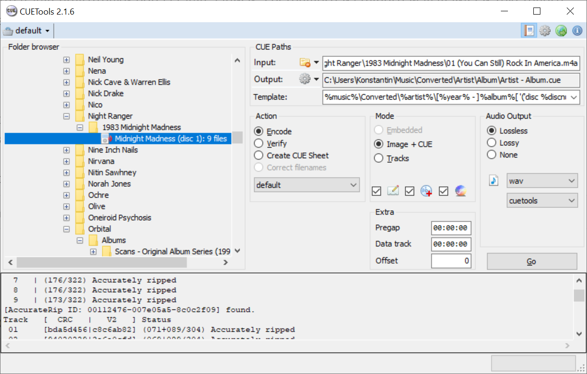Viewport: 587px width, 374px height.
Task: Expand the Norah Jones folder
Action: click(x=66, y=184)
